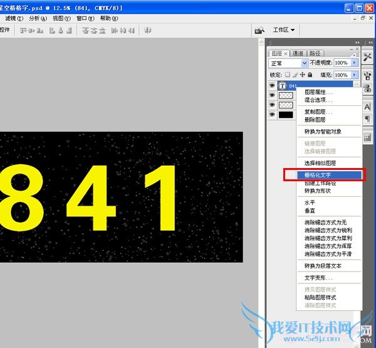
Task: Click the distribute top edges icon
Action: pos(86,31)
